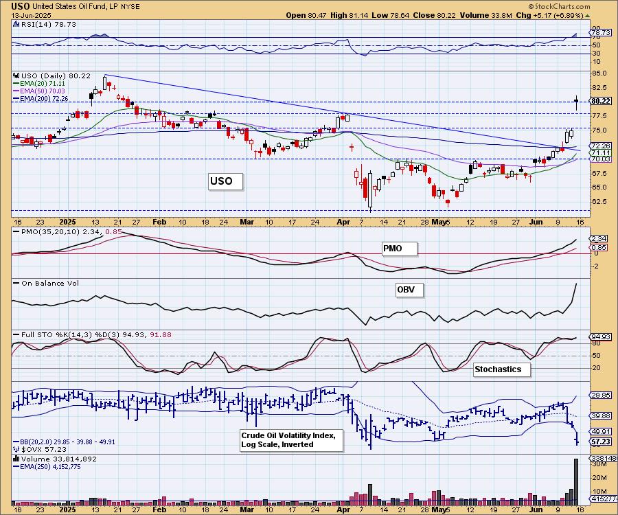Click the Stochastics annotation box
This screenshot has height=515, width=618.
[502, 369]
